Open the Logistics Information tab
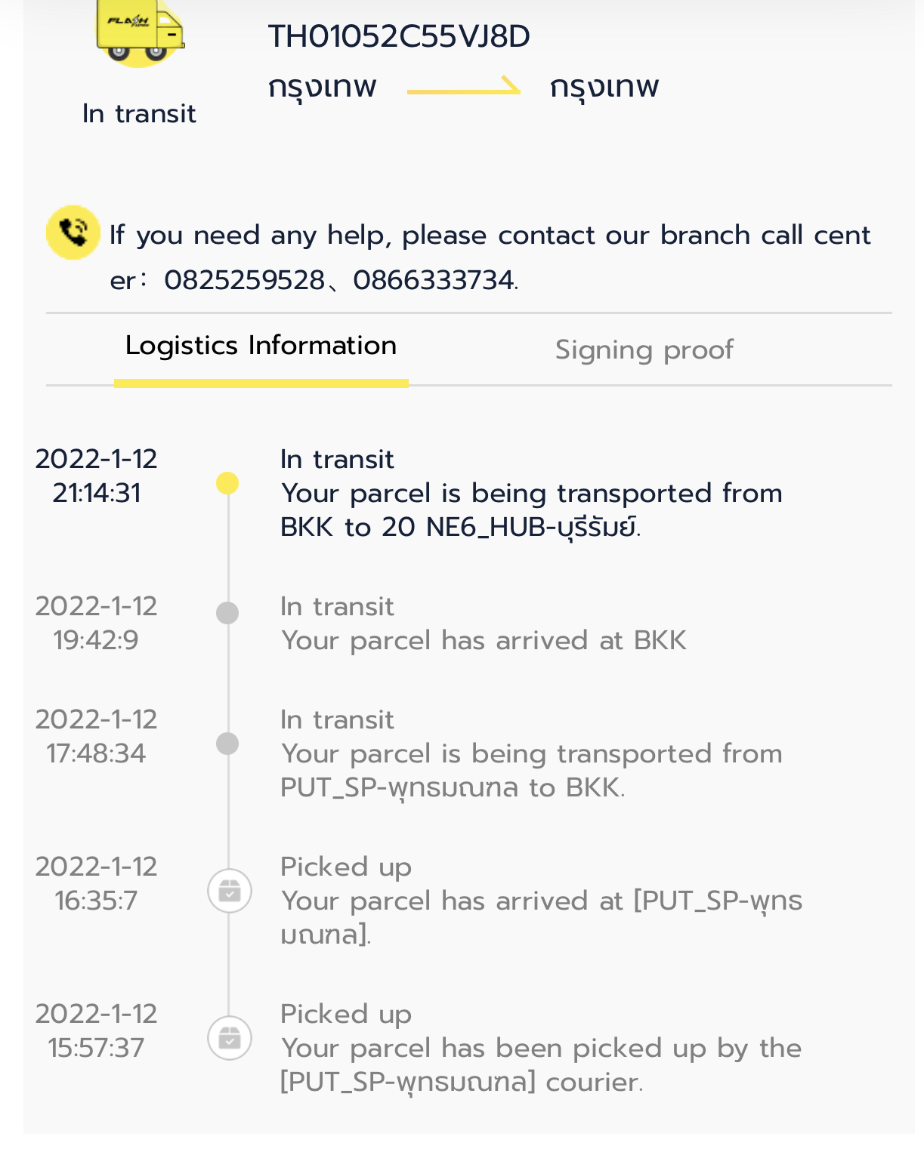Image resolution: width=924 pixels, height=1155 pixels. pos(261,346)
